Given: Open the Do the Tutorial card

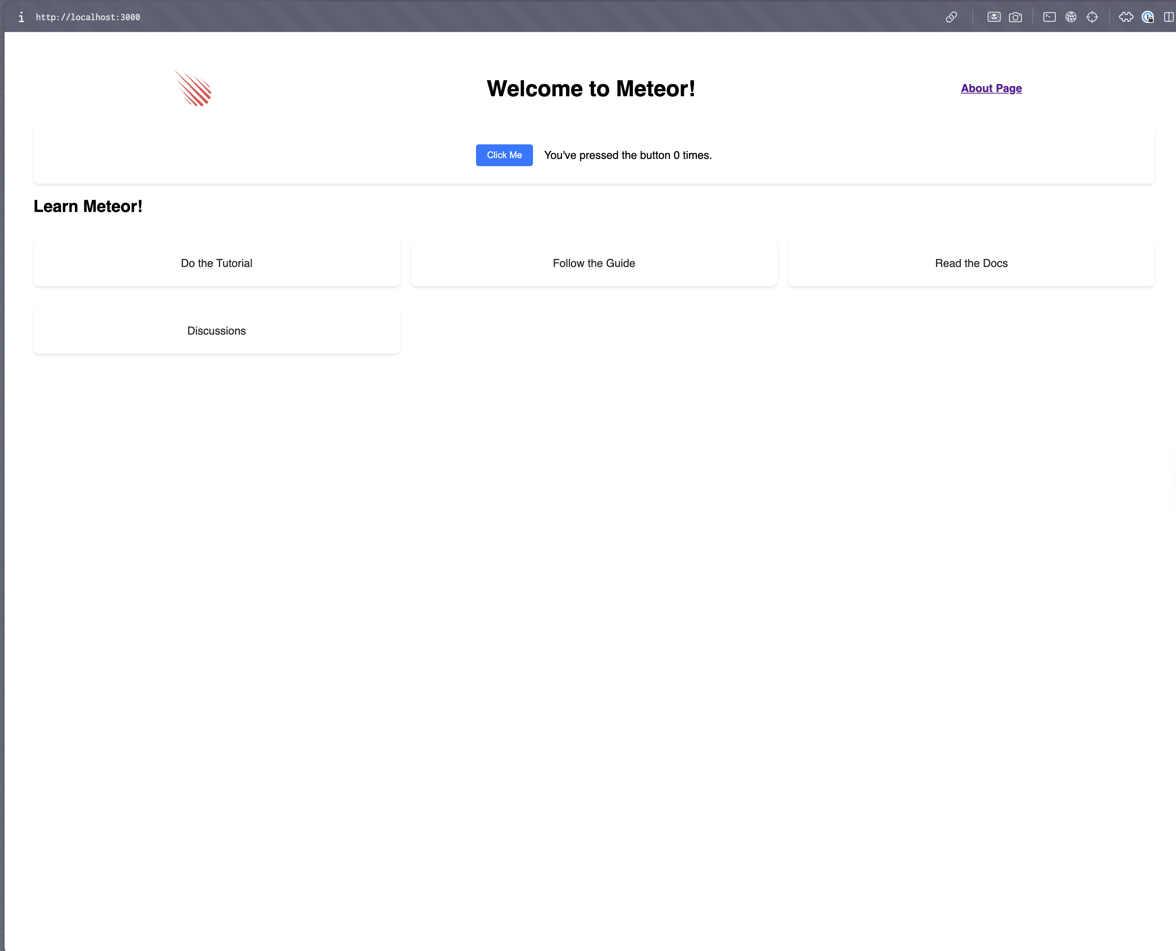Looking at the screenshot, I should tap(217, 263).
